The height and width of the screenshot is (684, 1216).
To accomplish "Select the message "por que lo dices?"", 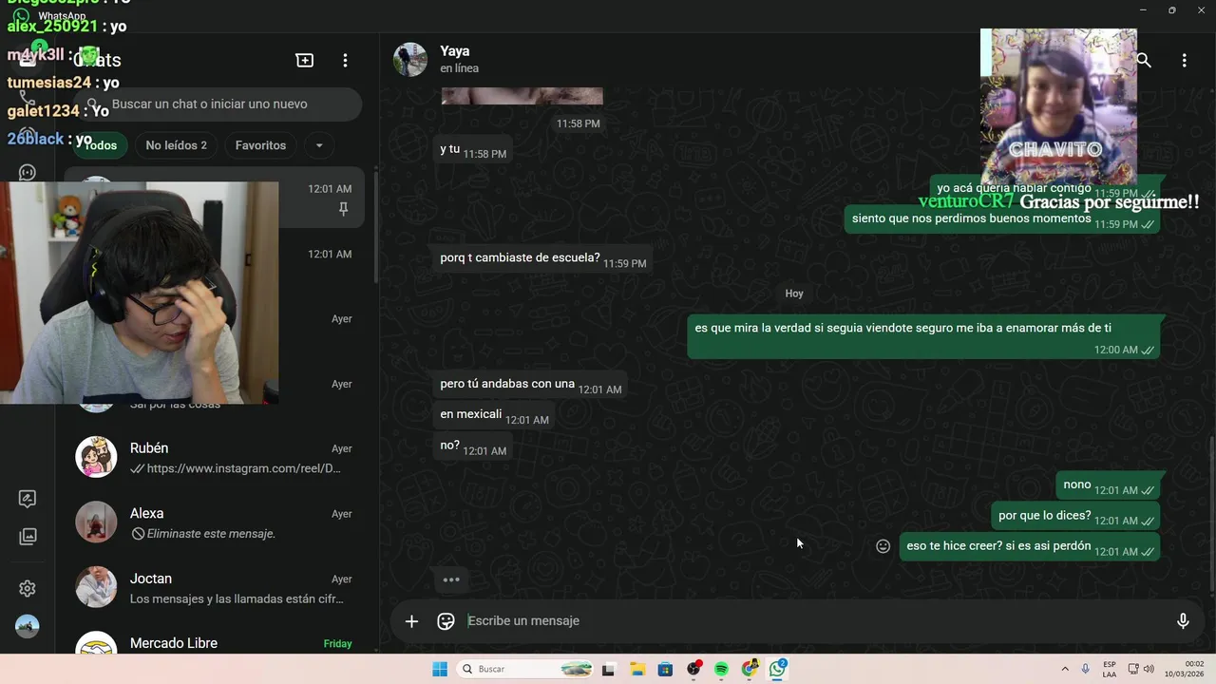I will pyautogui.click(x=1075, y=516).
